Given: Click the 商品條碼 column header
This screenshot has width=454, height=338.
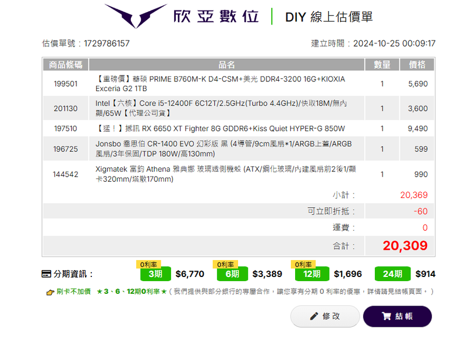Looking at the screenshot, I should click(65, 64).
